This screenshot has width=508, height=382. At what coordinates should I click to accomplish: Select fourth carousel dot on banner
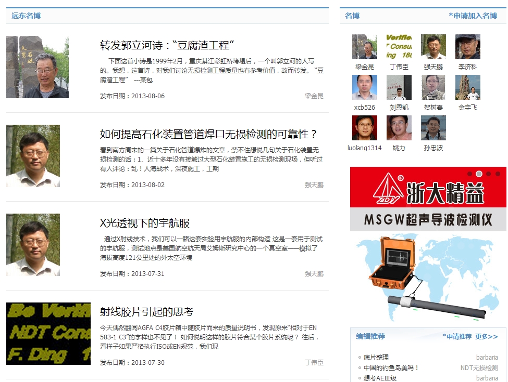(x=498, y=174)
